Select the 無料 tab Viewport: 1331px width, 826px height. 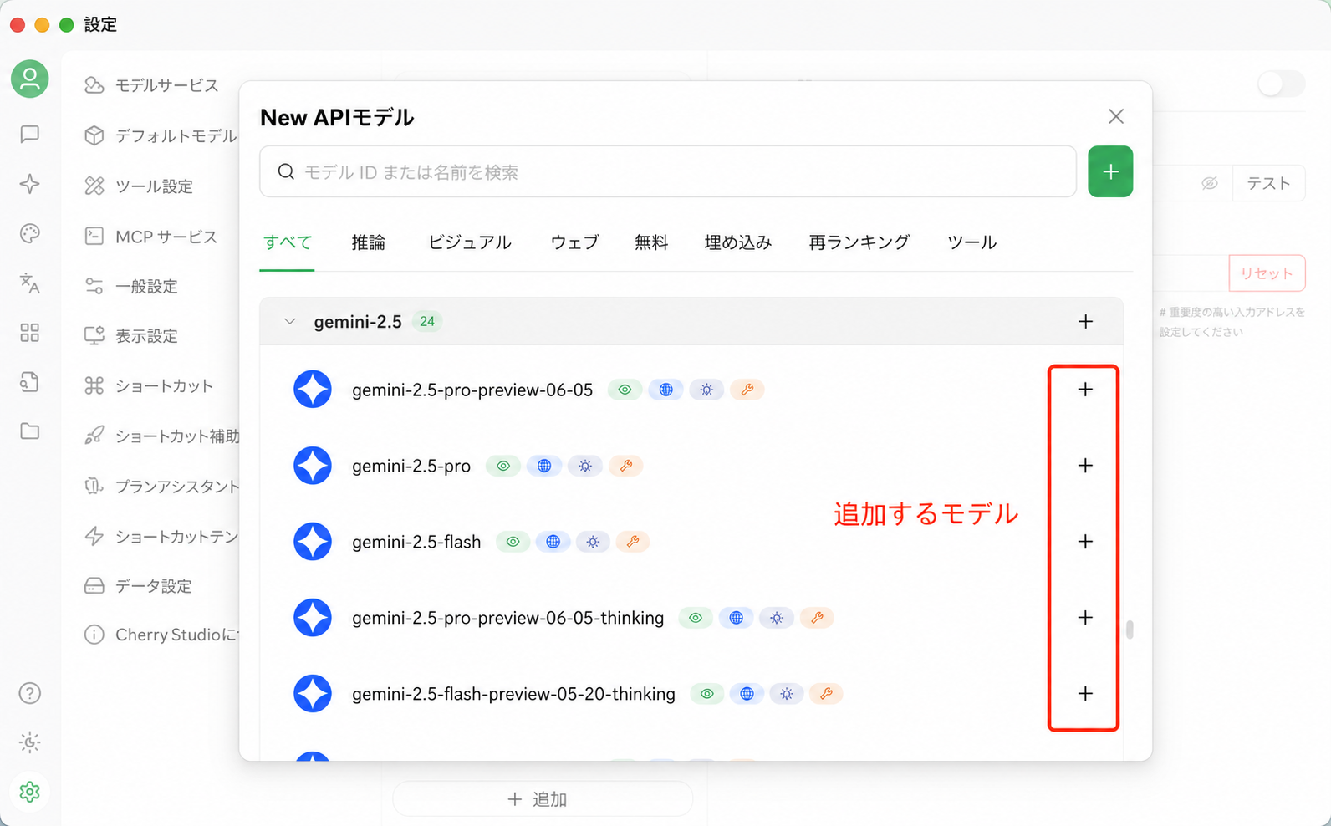(x=651, y=242)
